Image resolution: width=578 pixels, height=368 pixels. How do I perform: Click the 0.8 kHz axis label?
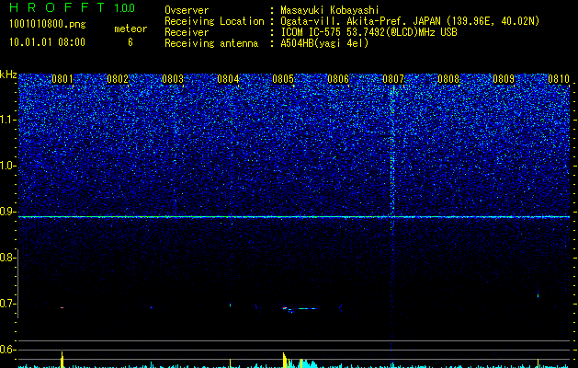[7, 258]
